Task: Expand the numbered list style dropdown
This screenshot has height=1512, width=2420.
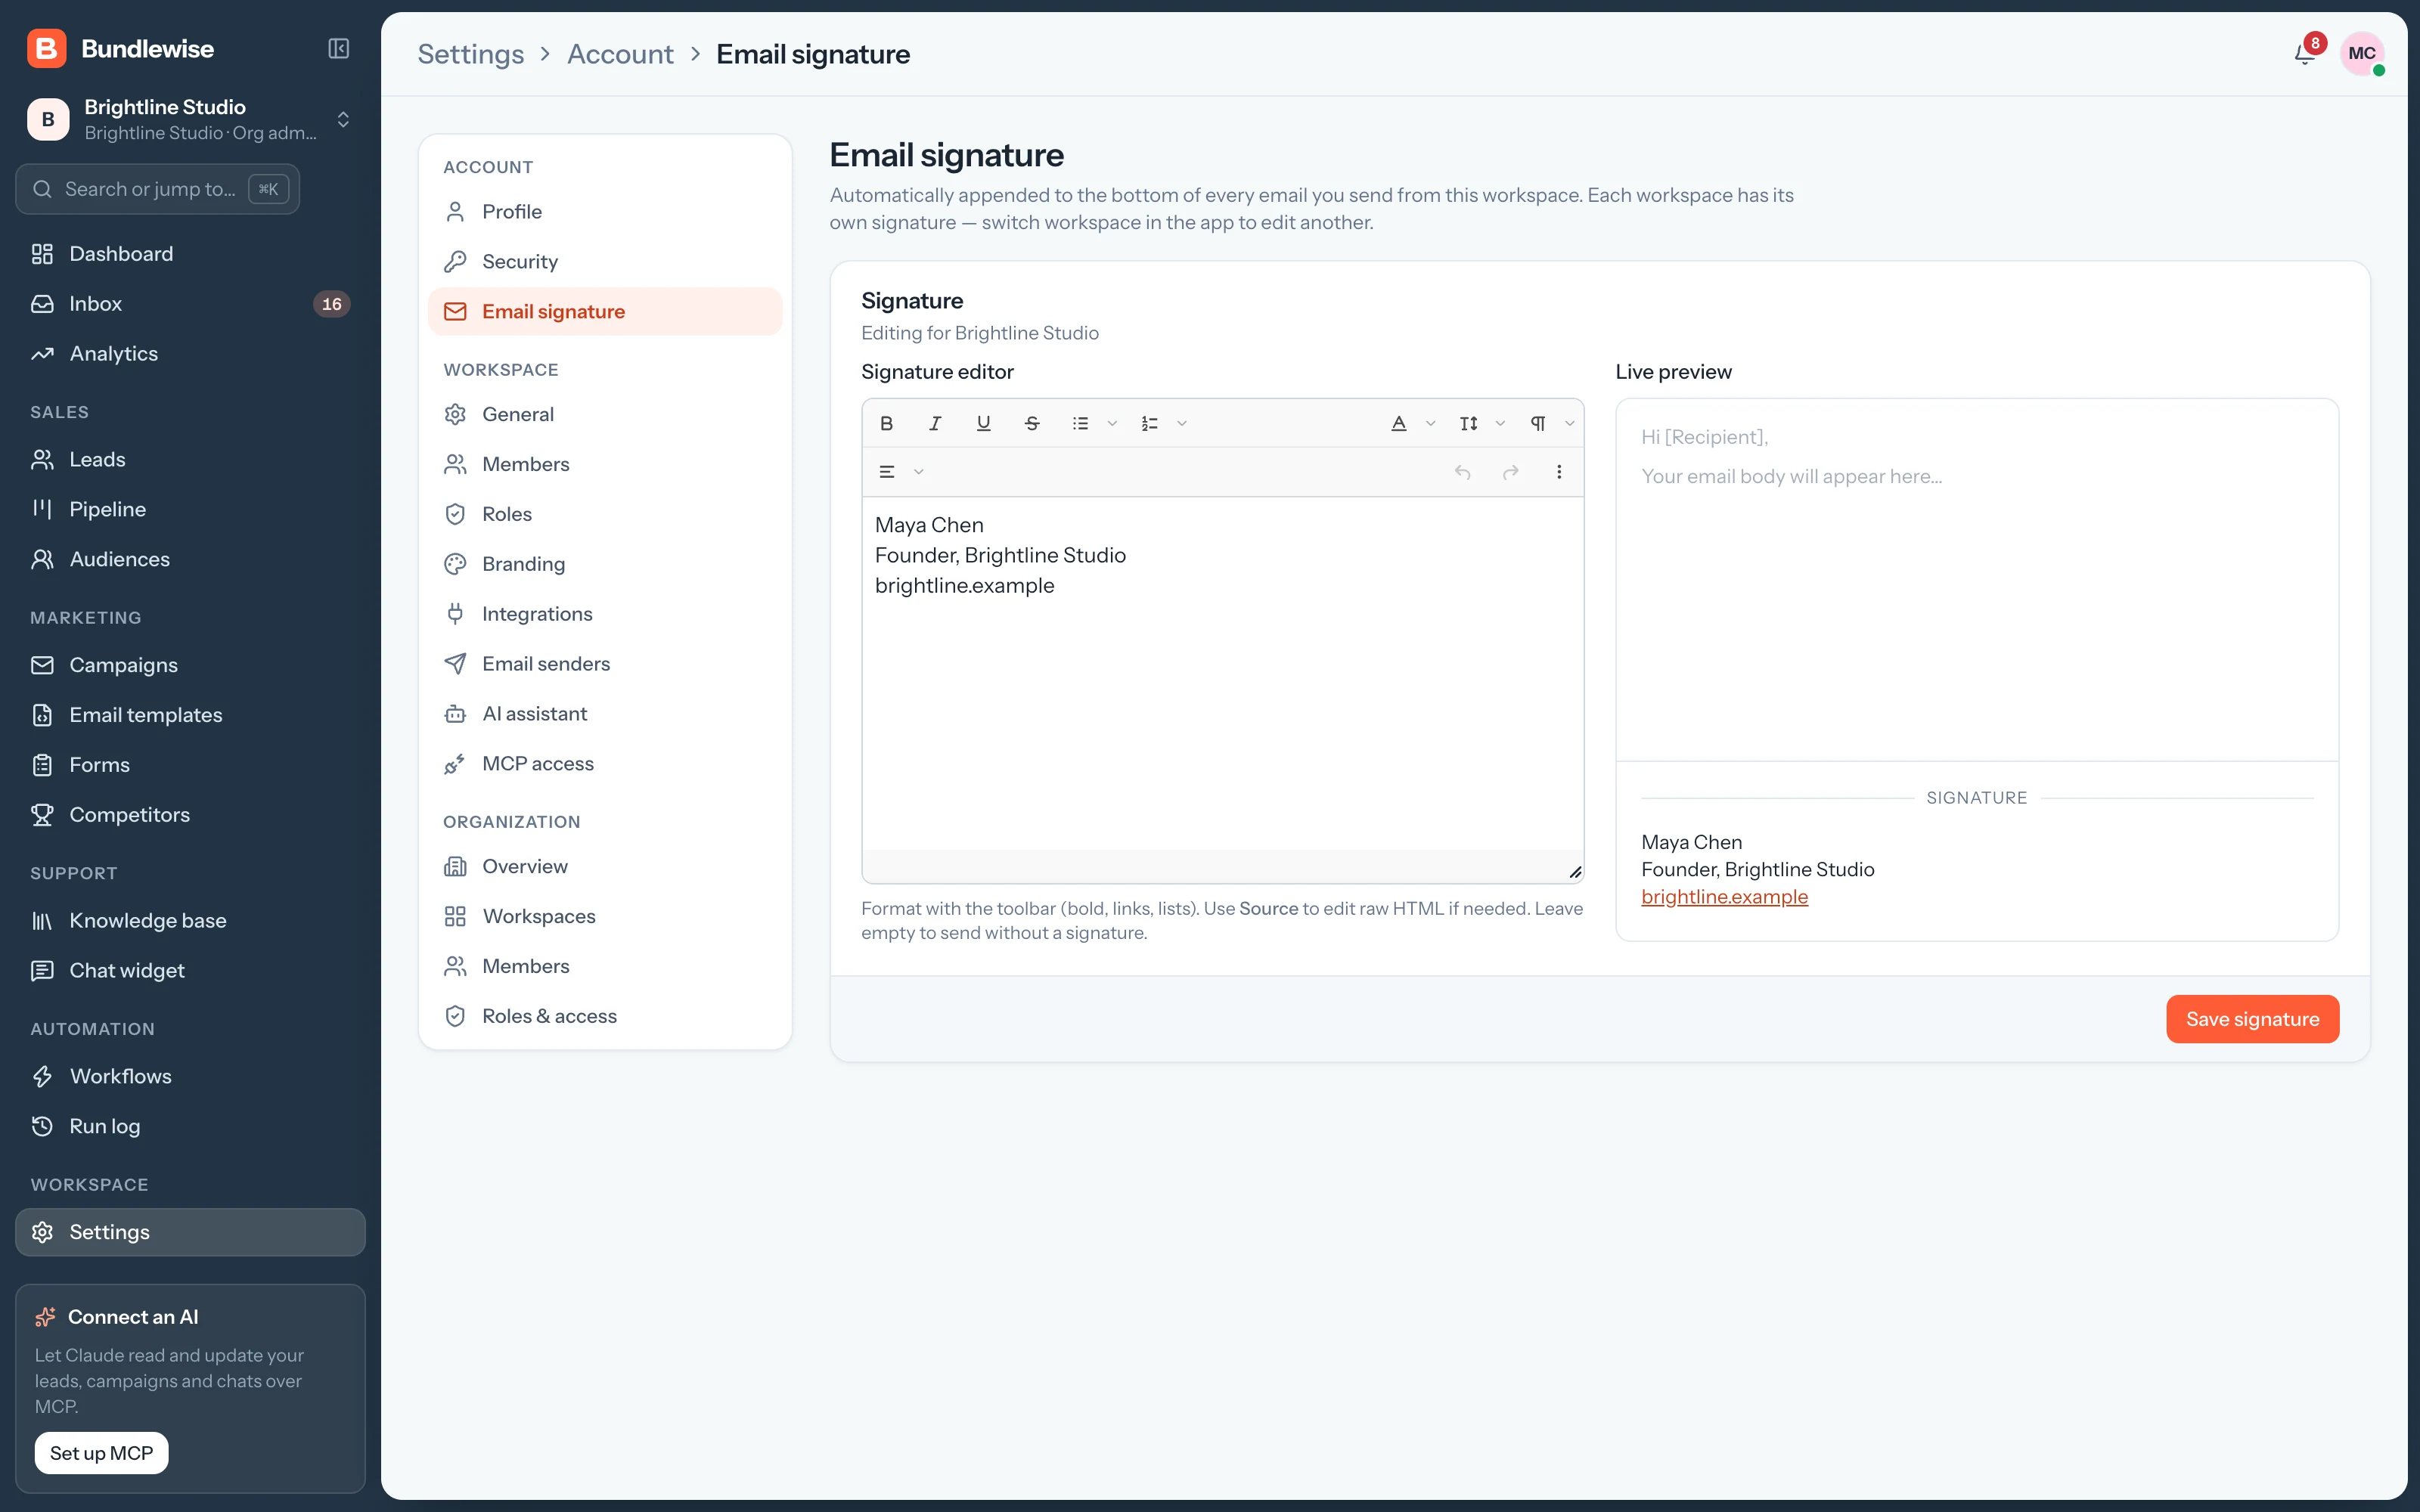Action: coord(1182,423)
